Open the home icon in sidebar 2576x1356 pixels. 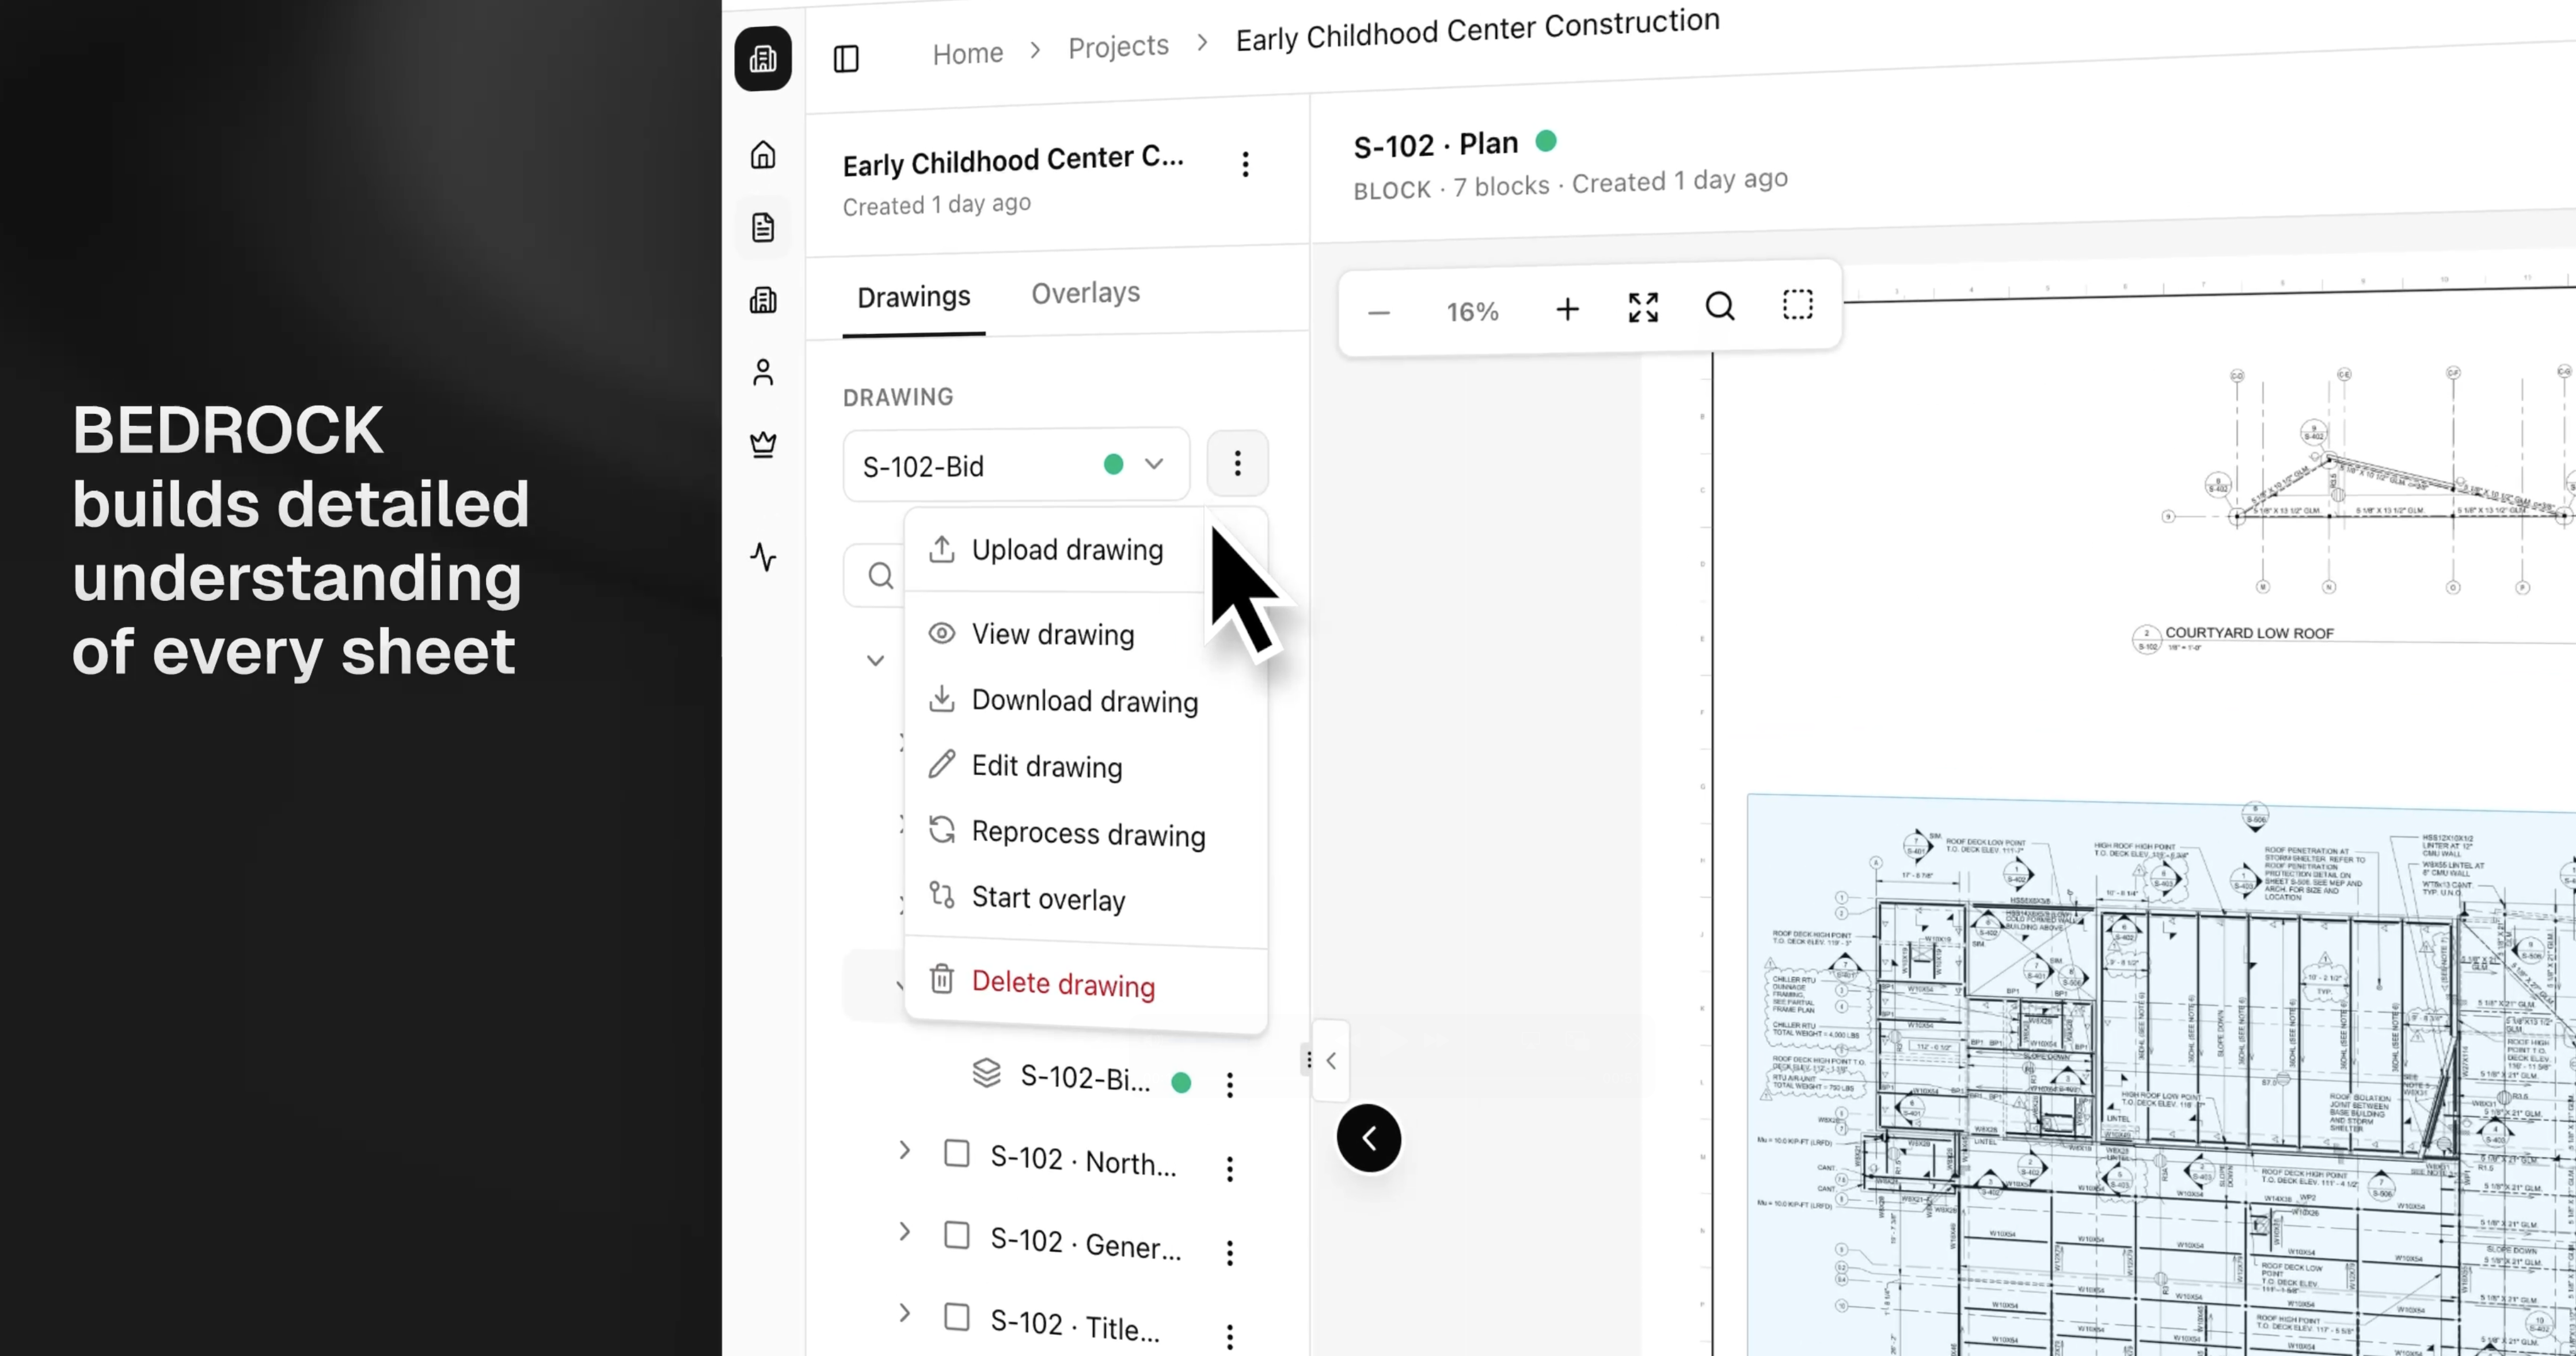[x=763, y=155]
